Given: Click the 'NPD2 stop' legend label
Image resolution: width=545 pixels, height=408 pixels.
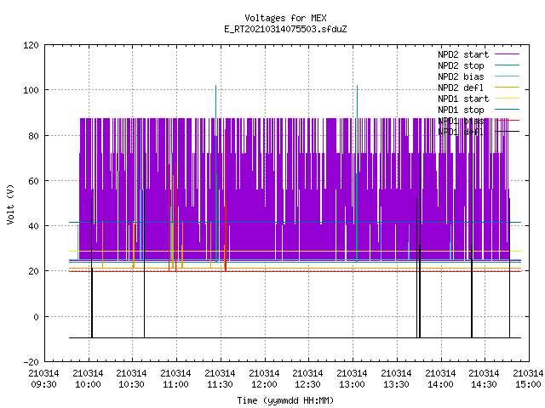Looking at the screenshot, I should pos(461,65).
